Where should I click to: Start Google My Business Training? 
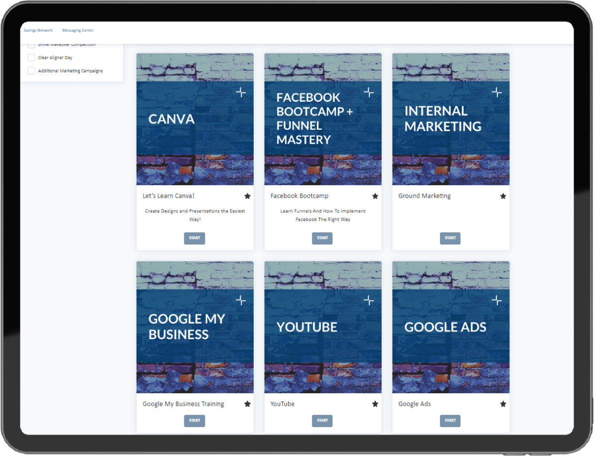195,421
